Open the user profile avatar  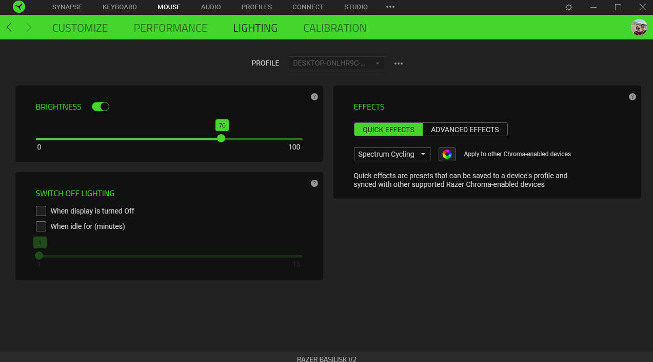(x=639, y=28)
